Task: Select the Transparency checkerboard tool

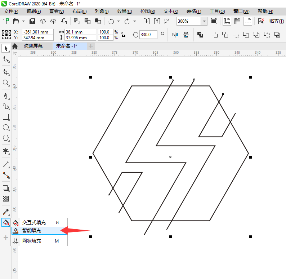Action: [x=6, y=199]
